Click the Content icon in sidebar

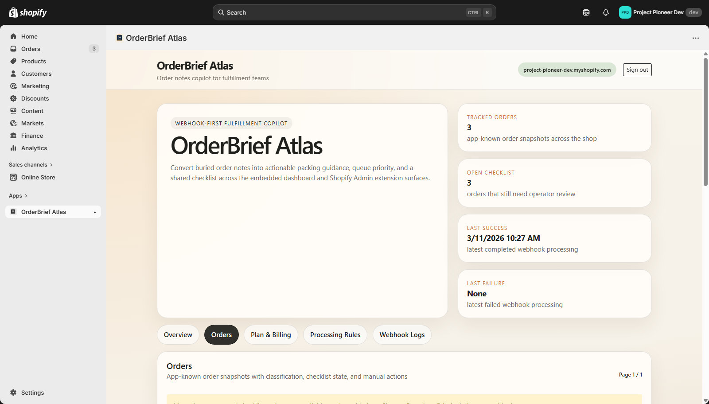click(13, 111)
